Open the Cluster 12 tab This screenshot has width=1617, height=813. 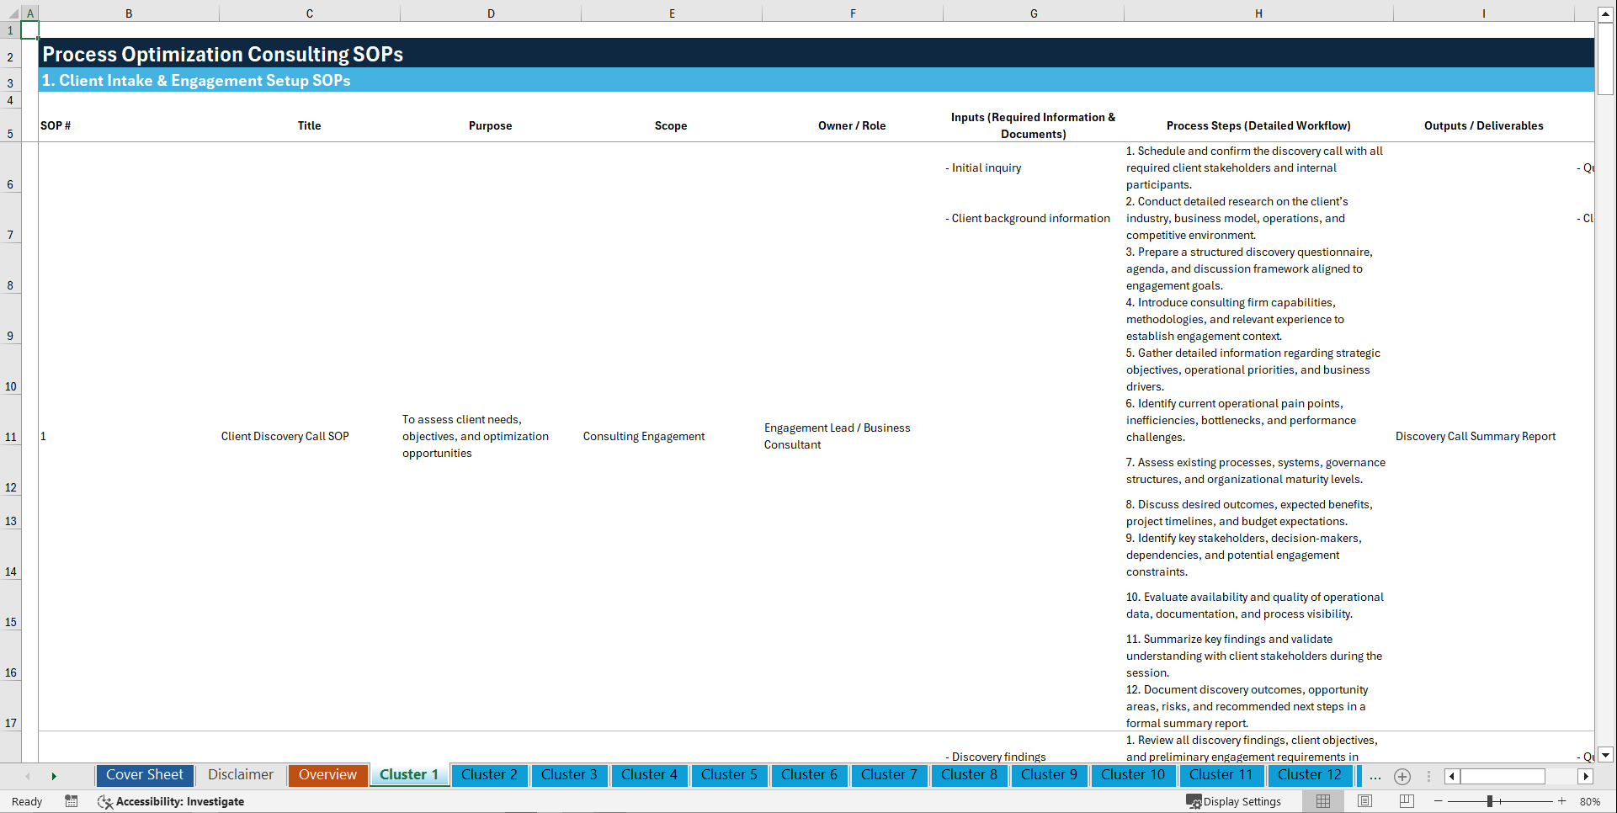point(1309,775)
